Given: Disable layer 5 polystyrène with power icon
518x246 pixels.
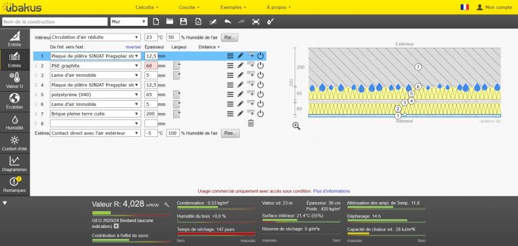Looking at the screenshot, I should [x=260, y=94].
